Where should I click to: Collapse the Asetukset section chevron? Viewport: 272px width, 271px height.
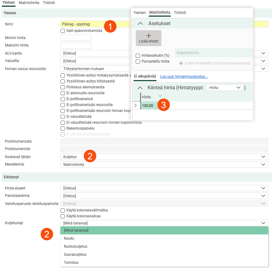click(x=140, y=24)
